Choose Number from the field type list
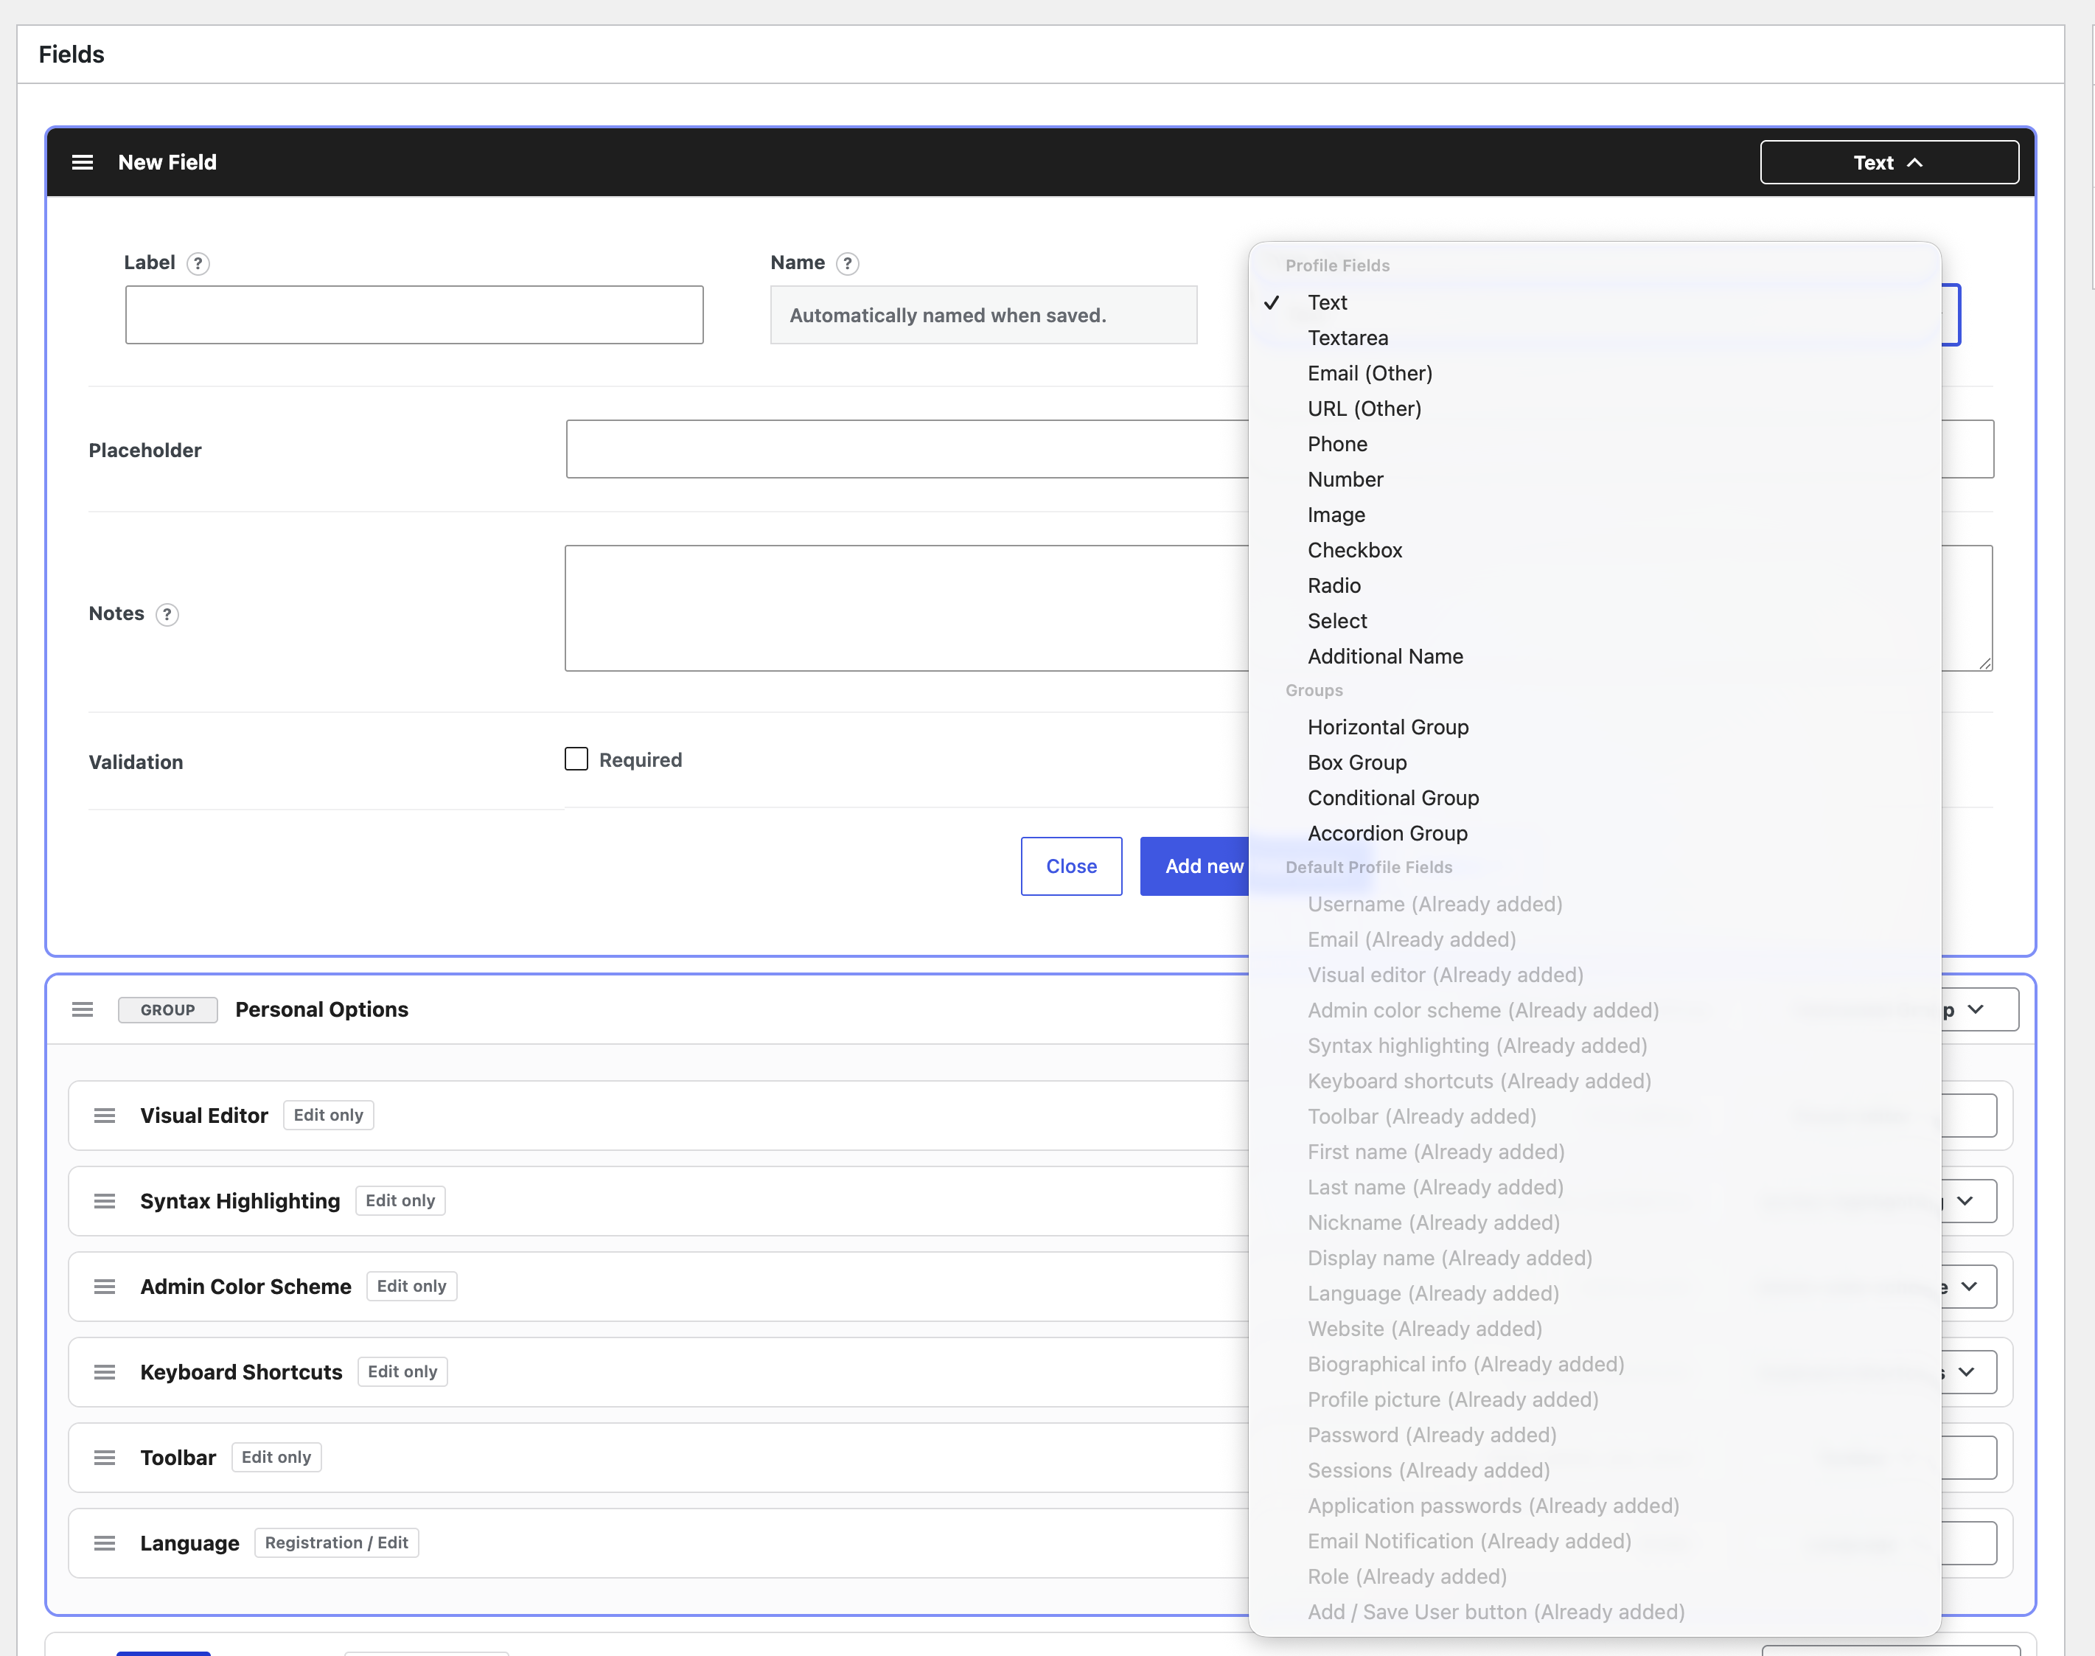This screenshot has width=2095, height=1656. point(1594,479)
